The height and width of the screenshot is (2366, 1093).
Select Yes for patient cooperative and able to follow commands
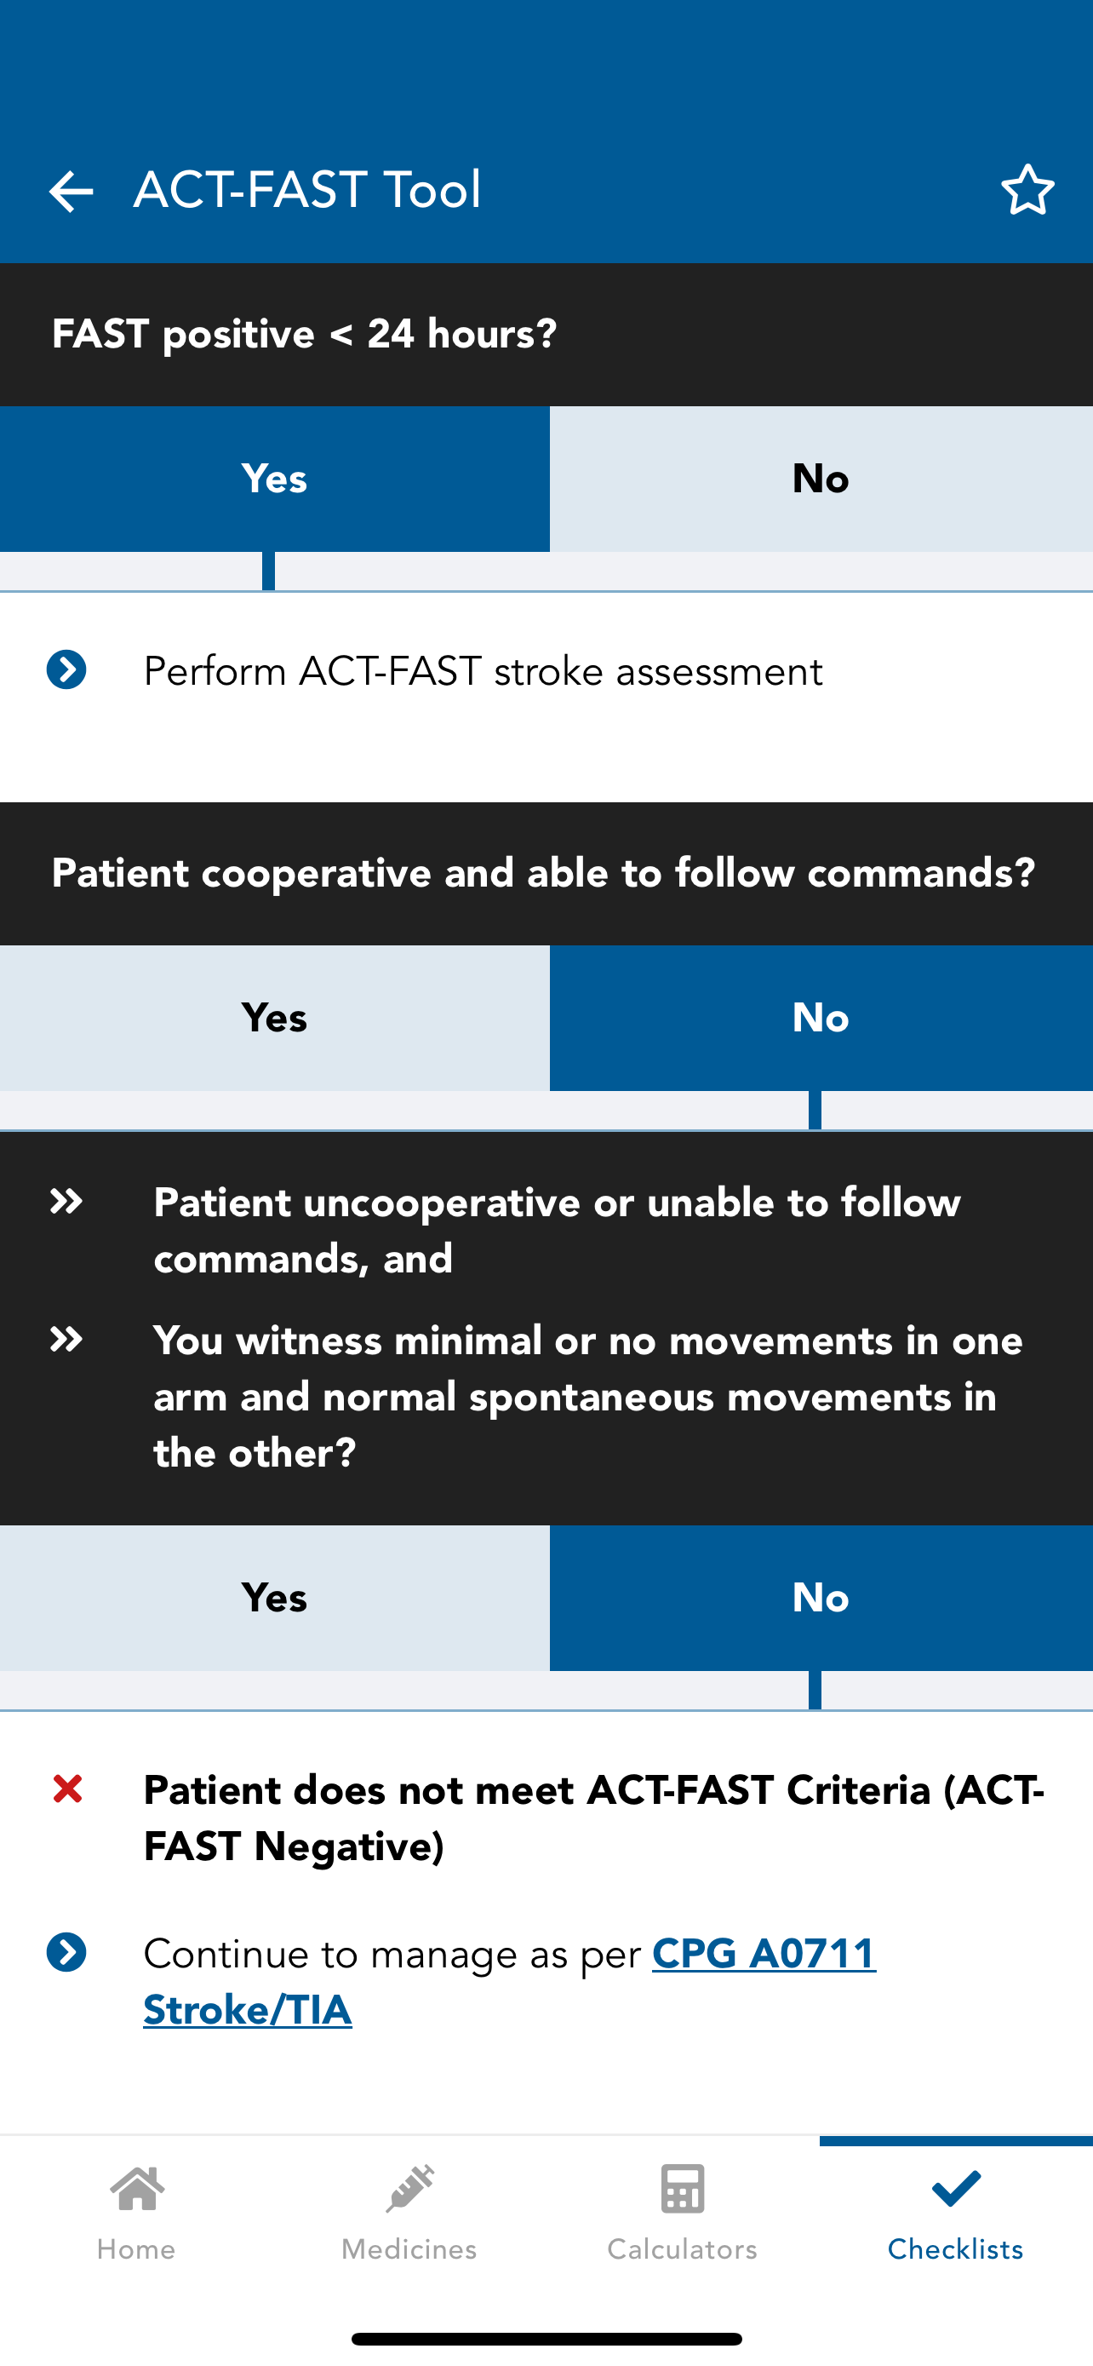(274, 1018)
